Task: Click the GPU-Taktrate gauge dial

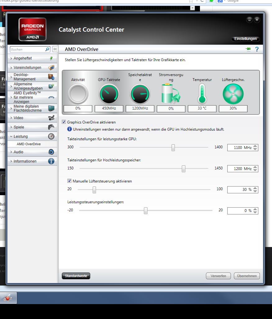Action: (x=109, y=94)
